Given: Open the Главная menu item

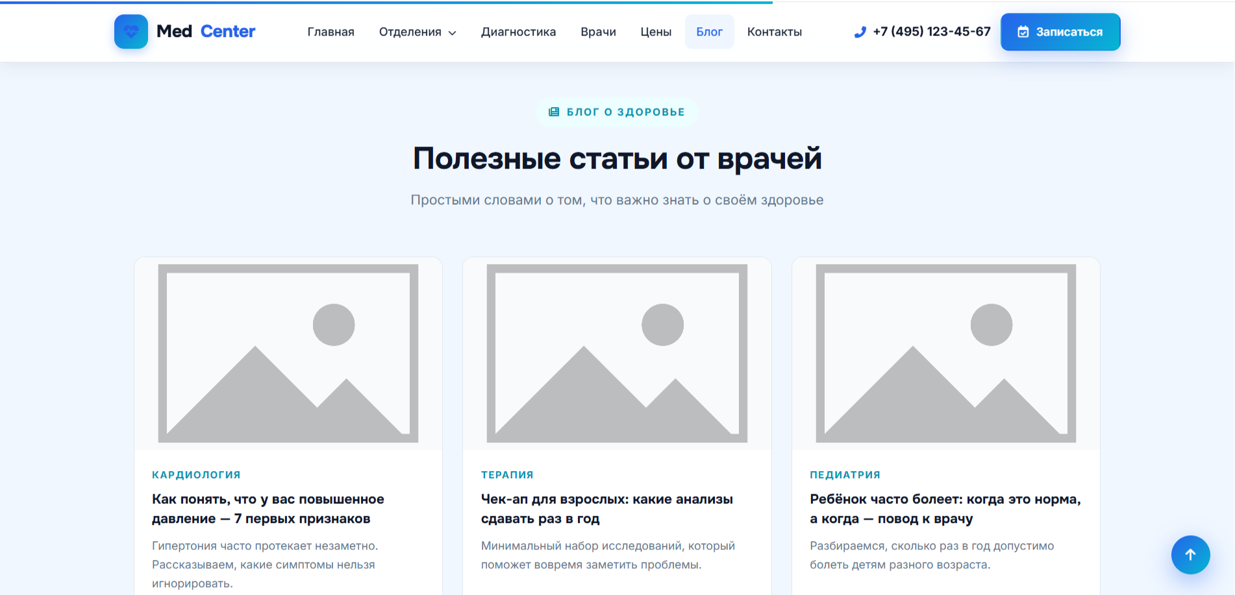Looking at the screenshot, I should point(331,32).
